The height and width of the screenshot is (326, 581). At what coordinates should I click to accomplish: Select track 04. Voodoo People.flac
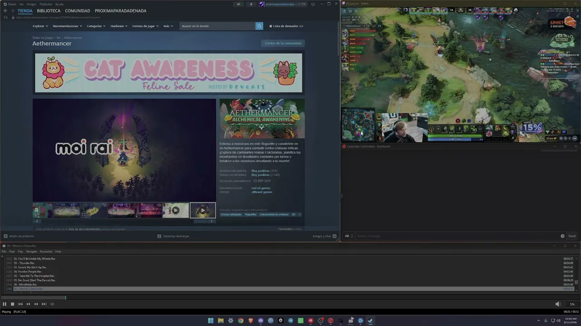click(290, 272)
